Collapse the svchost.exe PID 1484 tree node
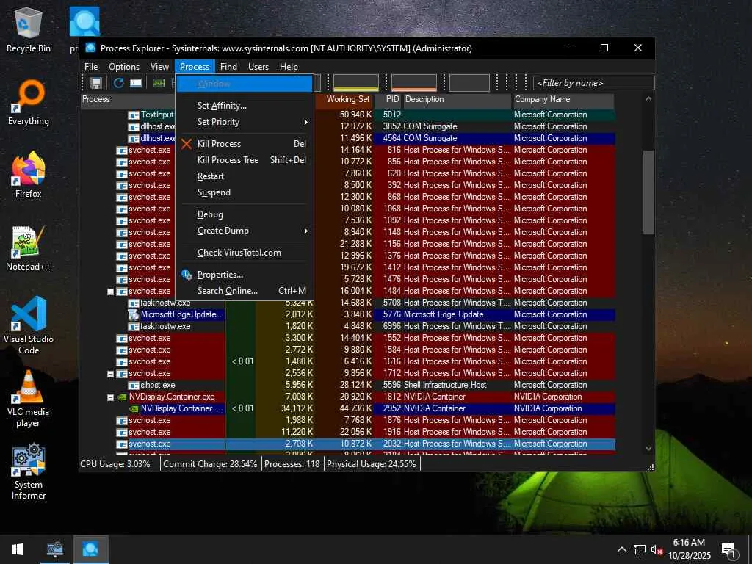The height and width of the screenshot is (564, 752). [x=110, y=292]
